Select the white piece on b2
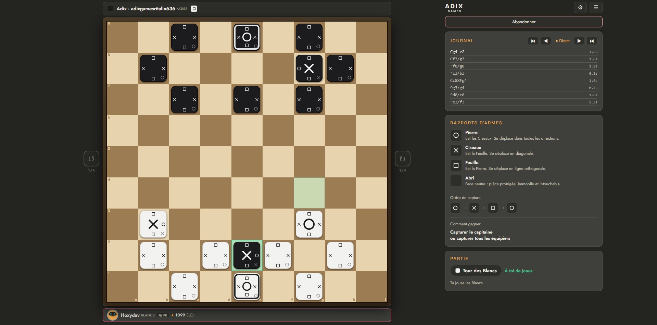The image size is (657, 325). [x=153, y=255]
